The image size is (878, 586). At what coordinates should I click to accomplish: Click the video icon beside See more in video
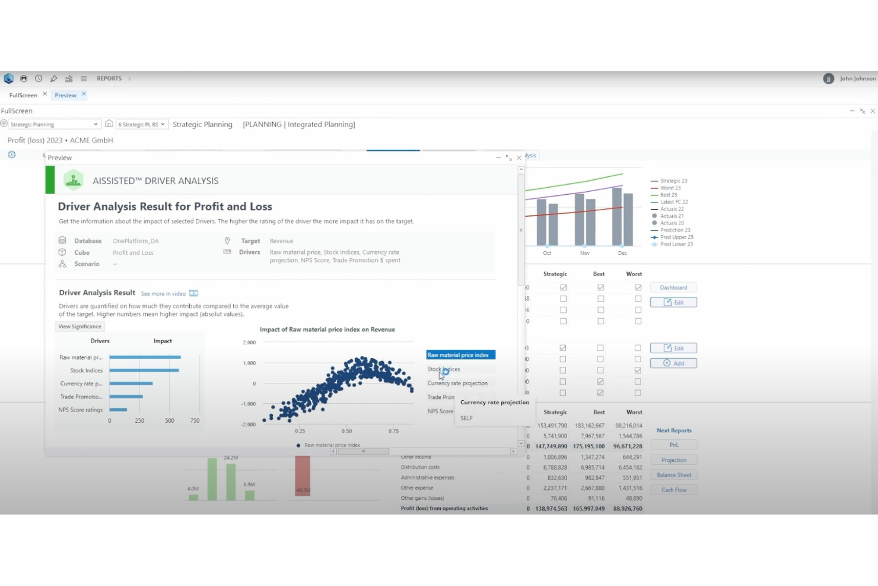(193, 293)
